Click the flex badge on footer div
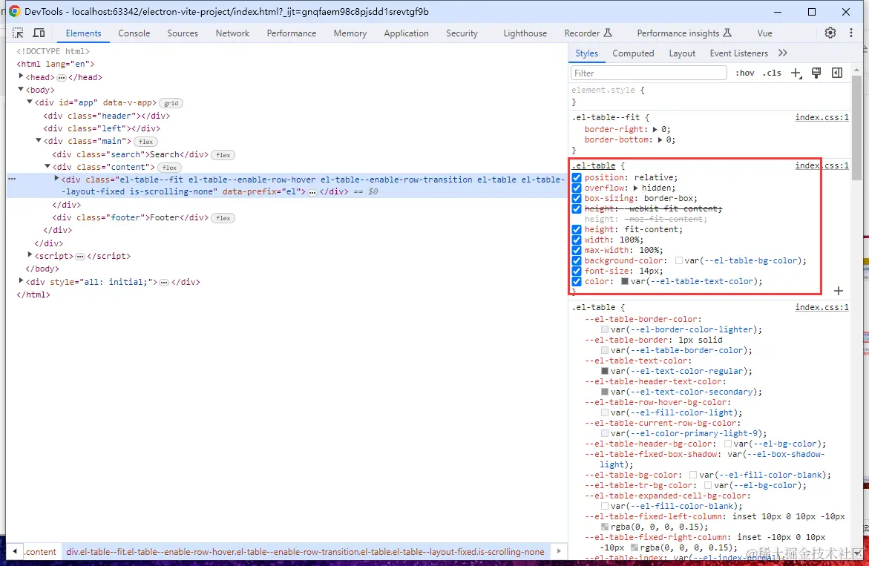The width and height of the screenshot is (869, 566). (x=223, y=218)
